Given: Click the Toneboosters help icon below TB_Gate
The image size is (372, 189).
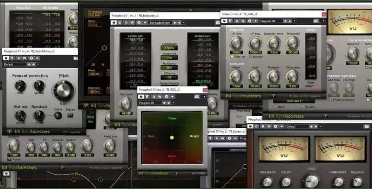Looking at the screenshot, I should coord(273,96).
